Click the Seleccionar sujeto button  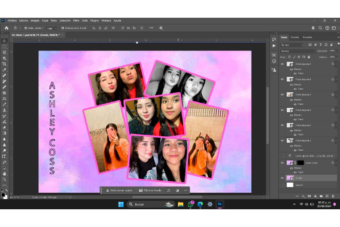[x=119, y=190]
